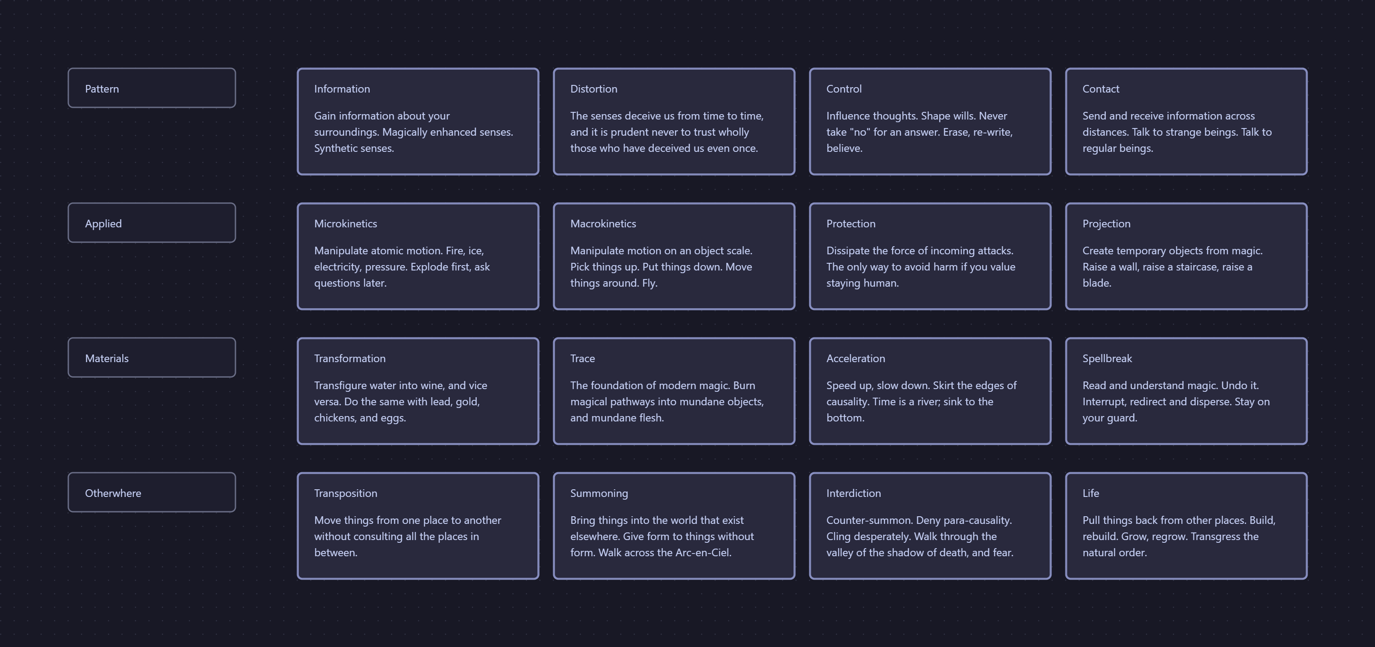Viewport: 1375px width, 647px height.
Task: Click the Macrokinetics card
Action: point(674,256)
